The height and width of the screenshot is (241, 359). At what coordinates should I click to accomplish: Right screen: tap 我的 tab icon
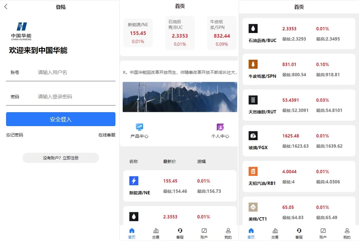347,230
